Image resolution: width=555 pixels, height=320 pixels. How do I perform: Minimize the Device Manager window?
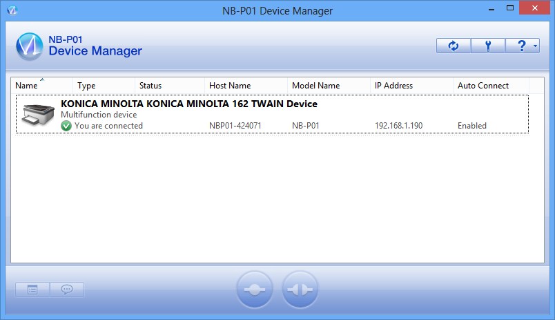(x=491, y=8)
